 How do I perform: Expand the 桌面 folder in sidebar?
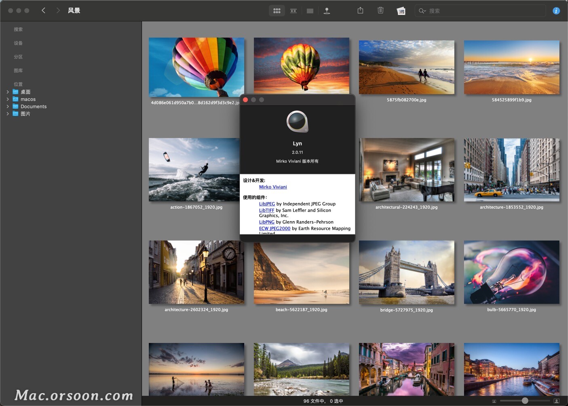pos(8,92)
